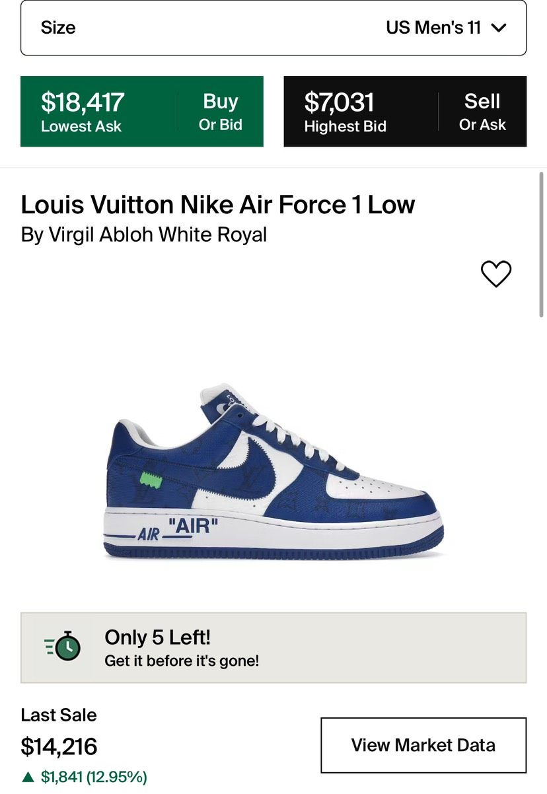Screen dimensions: 547x794
Task: Tap the $18,417 Lowest Ask price
Action: (83, 102)
